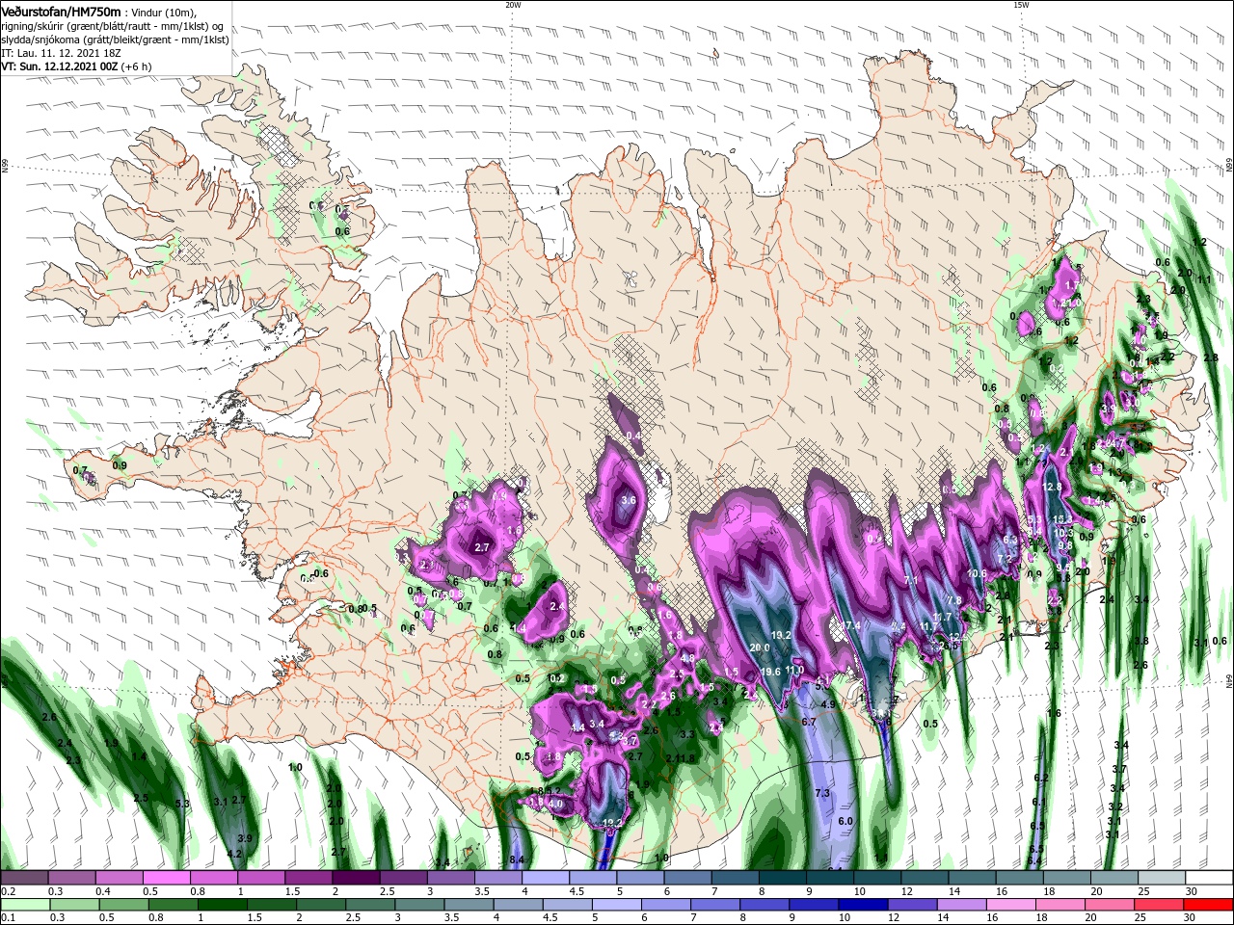Click the 3.8 value off the east coast

(x=1141, y=640)
